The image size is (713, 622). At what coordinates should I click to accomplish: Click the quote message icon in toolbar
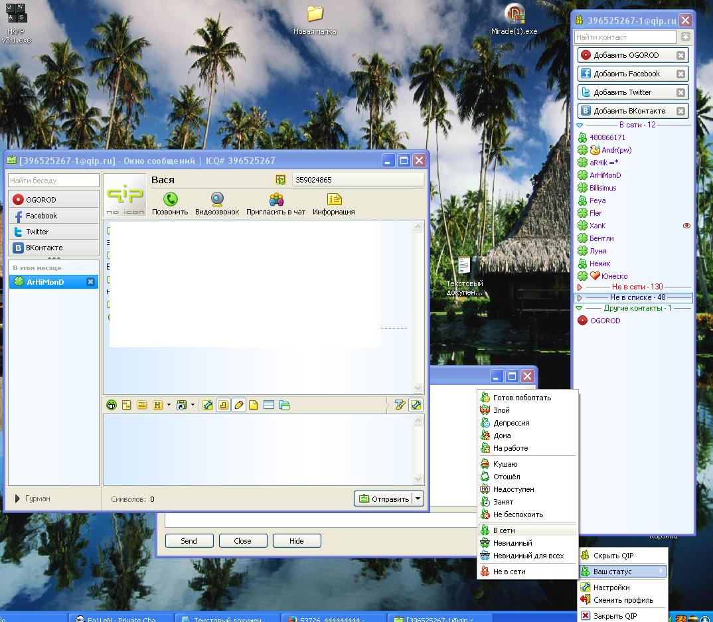[x=126, y=405]
